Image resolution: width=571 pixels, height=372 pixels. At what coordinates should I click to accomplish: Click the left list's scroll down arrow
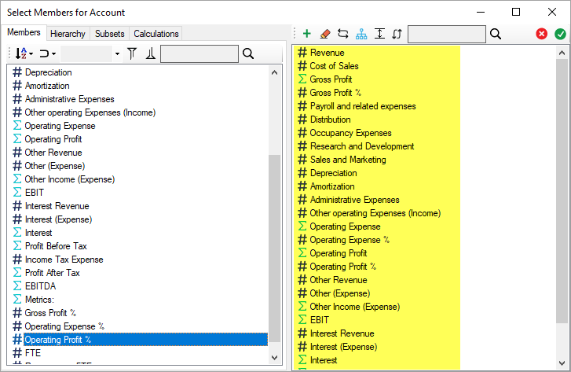tap(275, 358)
